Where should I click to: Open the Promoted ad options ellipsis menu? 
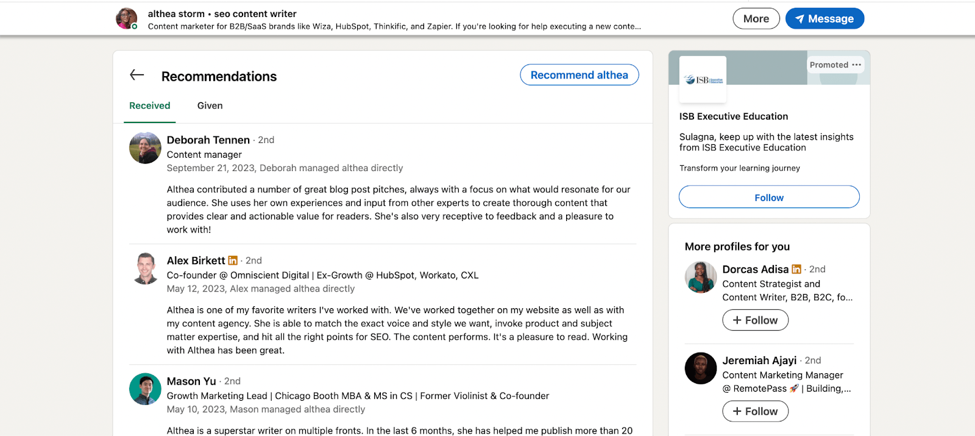point(857,64)
